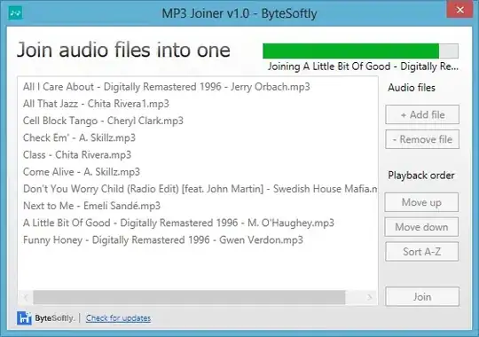Click the ByteSoftly logo icon at bottom left
Viewport: 479px width, 337px height.
point(24,318)
